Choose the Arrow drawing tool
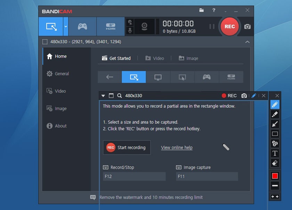The width and height of the screenshot is (292, 210). click(275, 124)
